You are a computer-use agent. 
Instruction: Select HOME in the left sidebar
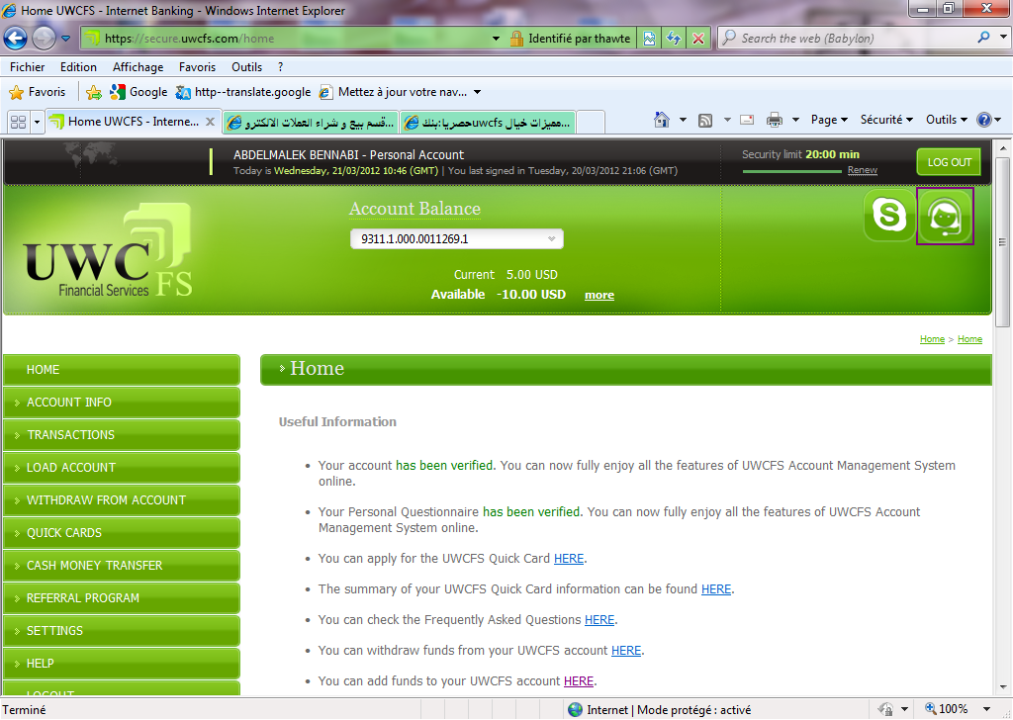tap(122, 370)
